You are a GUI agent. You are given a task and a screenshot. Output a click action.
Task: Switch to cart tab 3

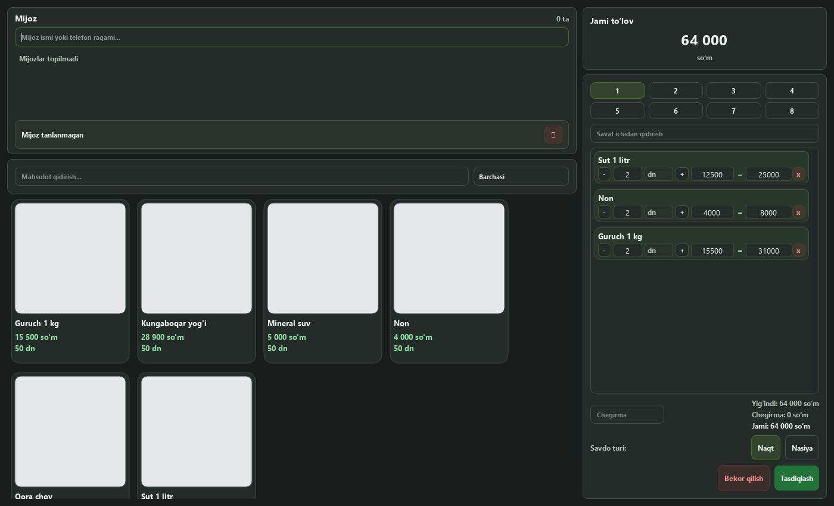(734, 90)
